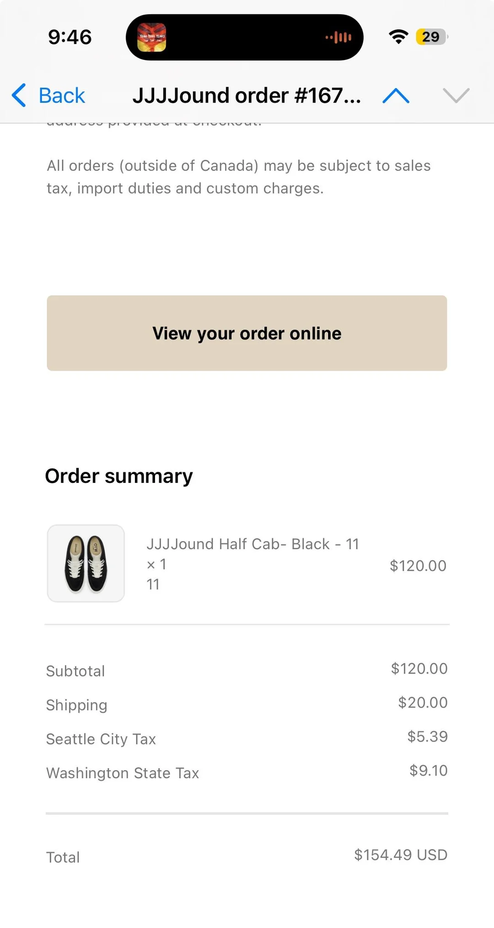Select the Washington State Tax line
494x928 pixels.
tap(247, 772)
